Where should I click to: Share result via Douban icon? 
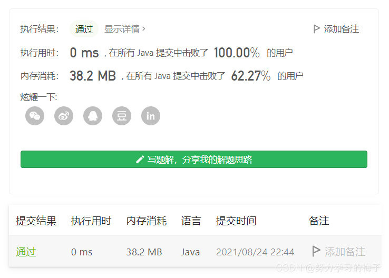pos(122,116)
